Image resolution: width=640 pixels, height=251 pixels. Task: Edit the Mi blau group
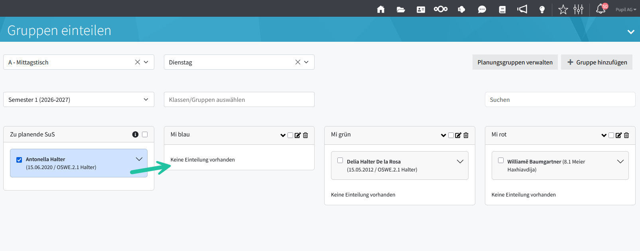297,135
